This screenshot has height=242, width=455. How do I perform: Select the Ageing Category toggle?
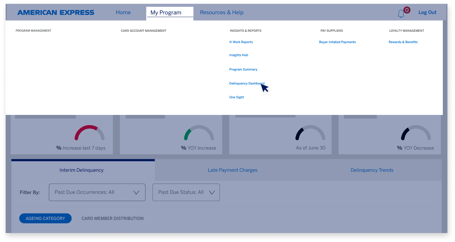pyautogui.click(x=45, y=218)
